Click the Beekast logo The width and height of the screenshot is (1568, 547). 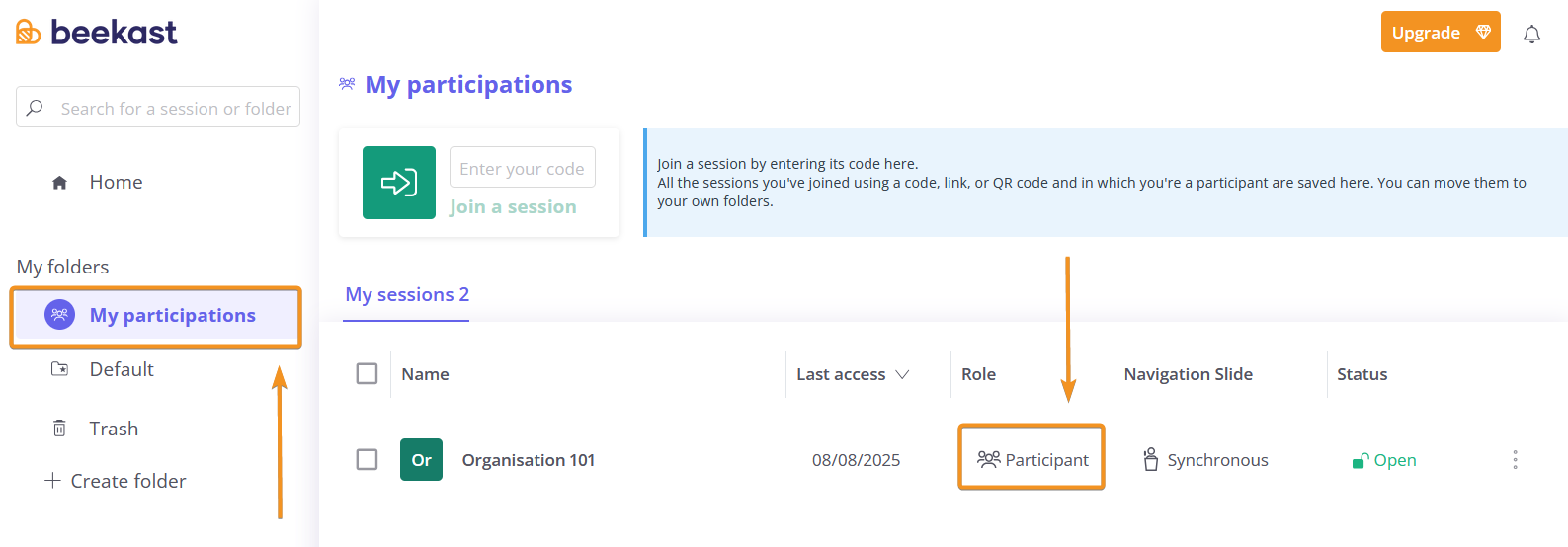point(96,33)
